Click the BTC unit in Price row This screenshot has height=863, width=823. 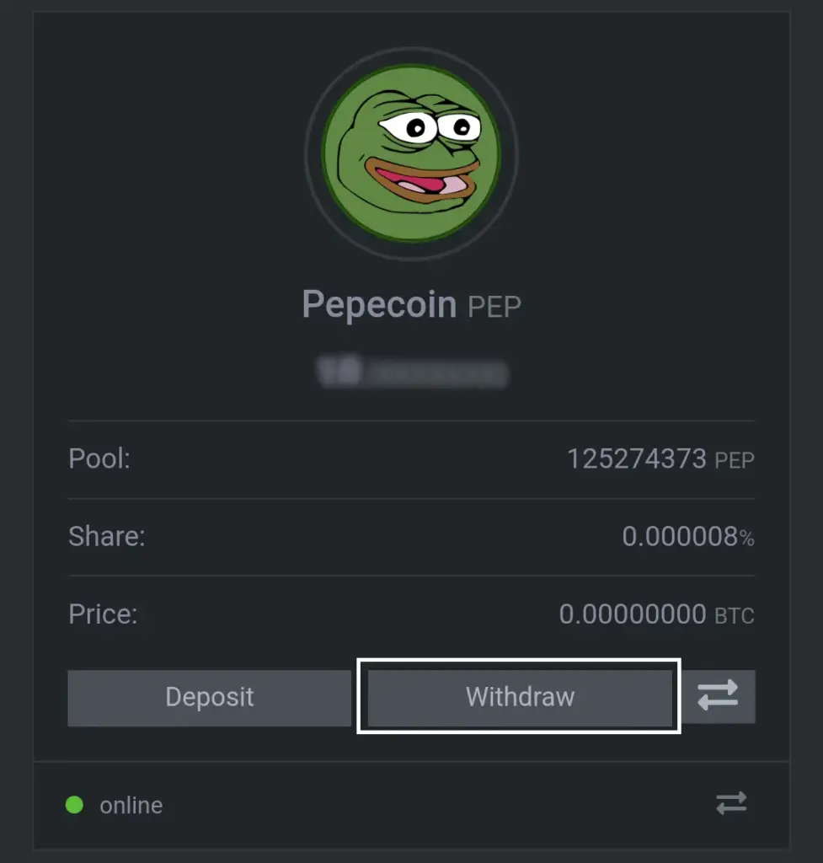[735, 616]
